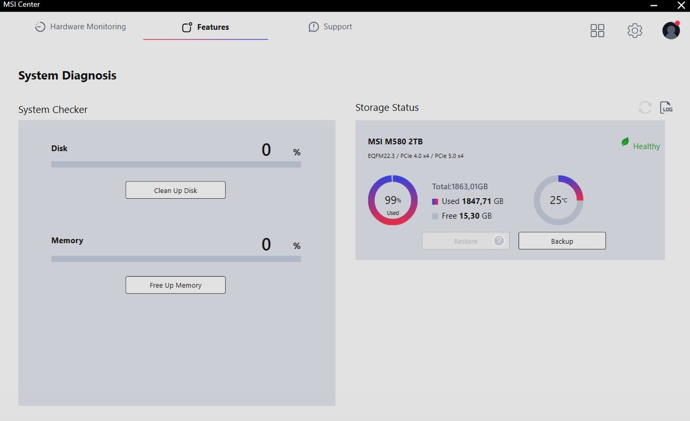Select the MSI M580 2TB drive name
690x421 pixels.
tap(395, 142)
